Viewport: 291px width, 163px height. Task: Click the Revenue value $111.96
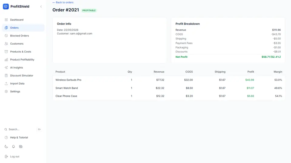click(276, 30)
